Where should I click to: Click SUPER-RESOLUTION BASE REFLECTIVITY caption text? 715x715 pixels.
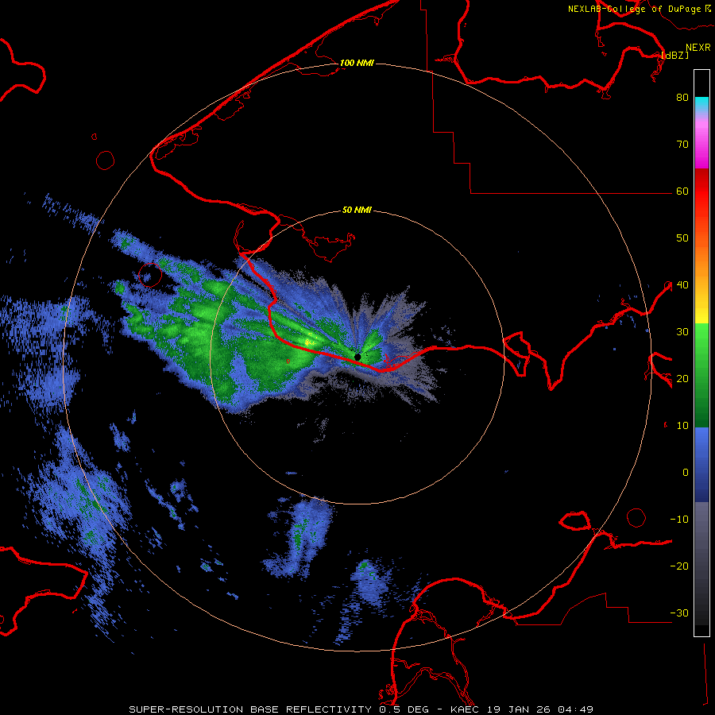(x=250, y=709)
